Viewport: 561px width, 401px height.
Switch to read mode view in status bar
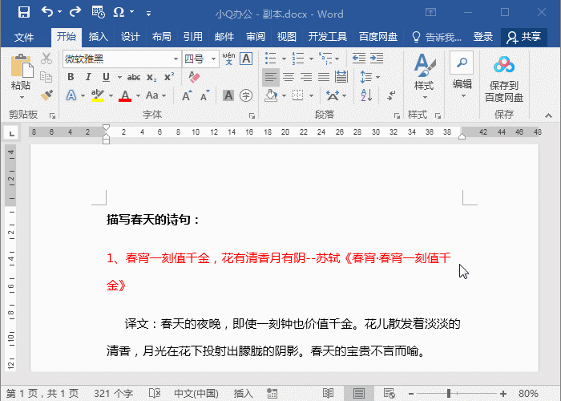(328, 394)
